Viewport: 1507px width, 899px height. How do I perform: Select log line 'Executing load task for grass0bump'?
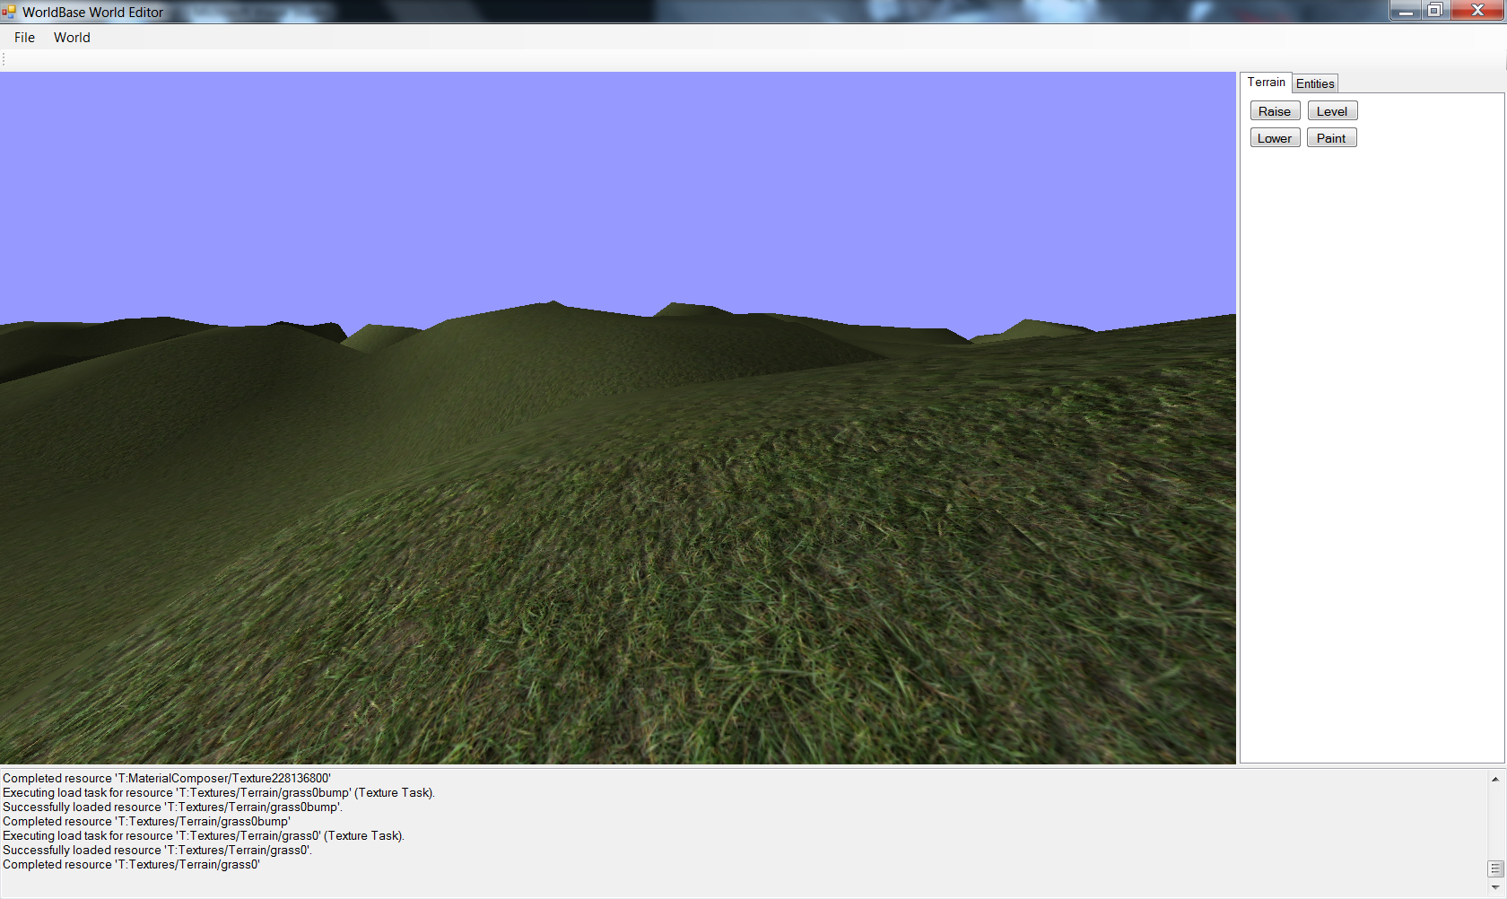[x=219, y=793]
